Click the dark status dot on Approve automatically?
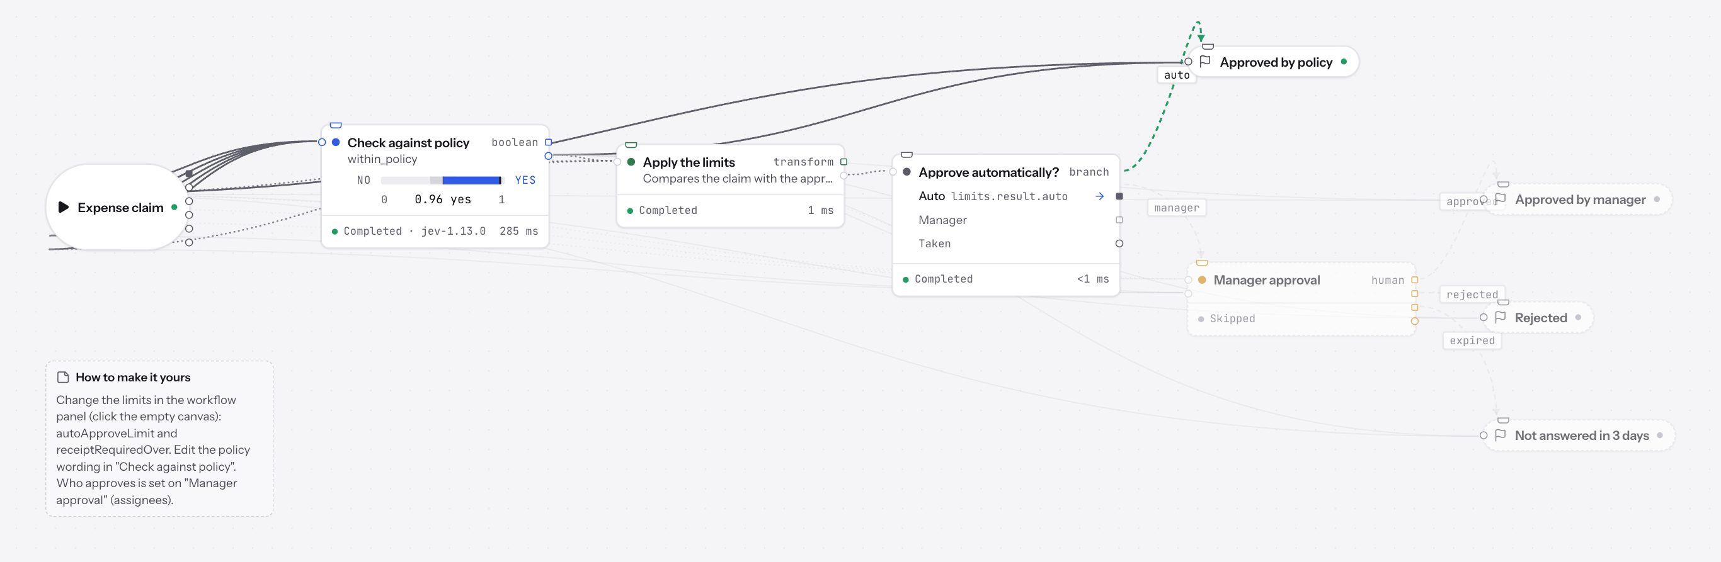 [x=906, y=172]
